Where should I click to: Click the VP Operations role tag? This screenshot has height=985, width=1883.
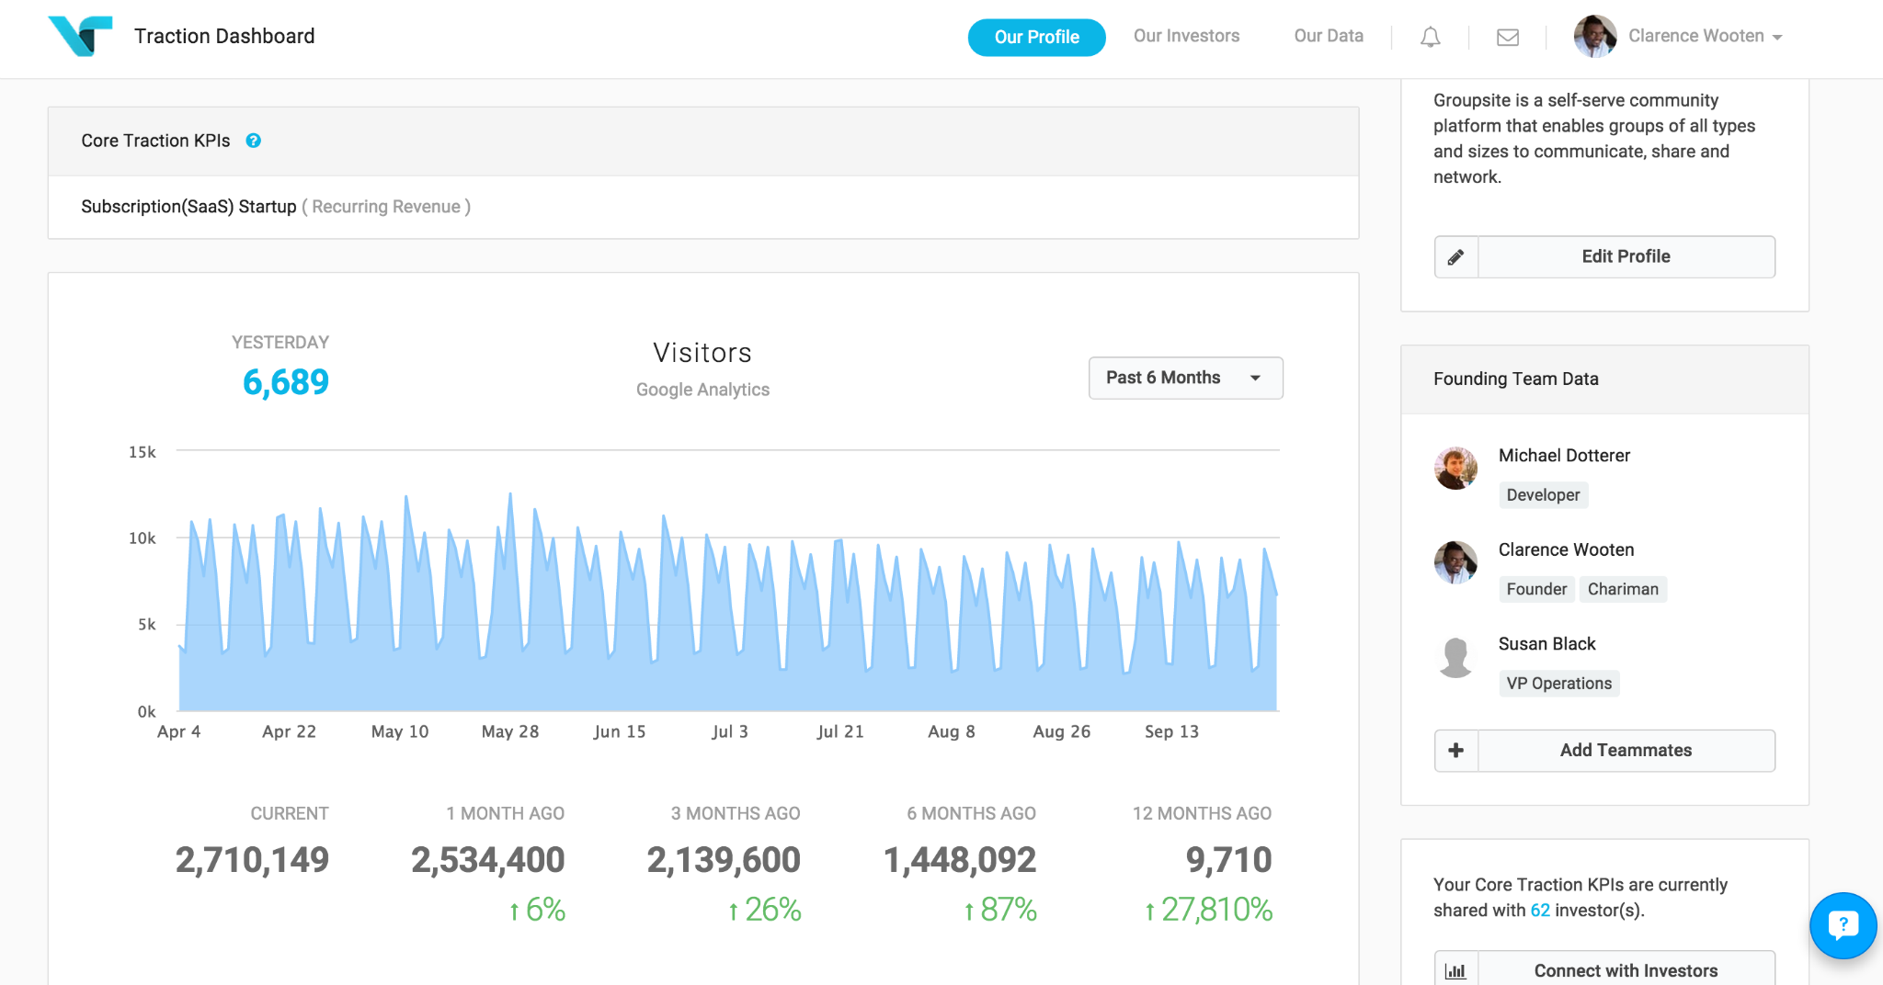1558,684
